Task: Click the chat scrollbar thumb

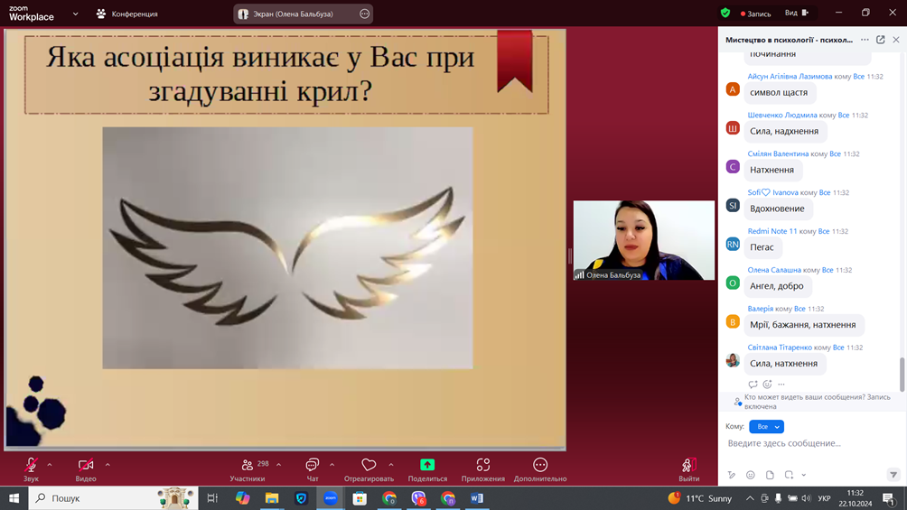Action: tap(902, 374)
